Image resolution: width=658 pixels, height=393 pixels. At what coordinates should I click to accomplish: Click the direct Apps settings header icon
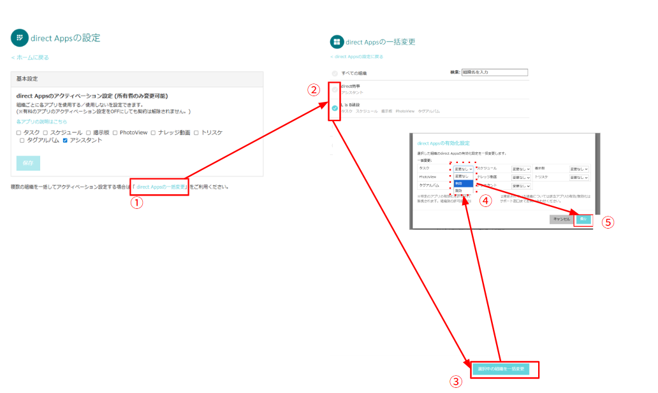[19, 38]
